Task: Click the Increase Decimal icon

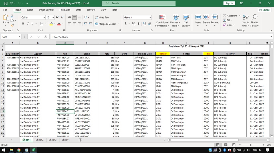Action: 144,24
